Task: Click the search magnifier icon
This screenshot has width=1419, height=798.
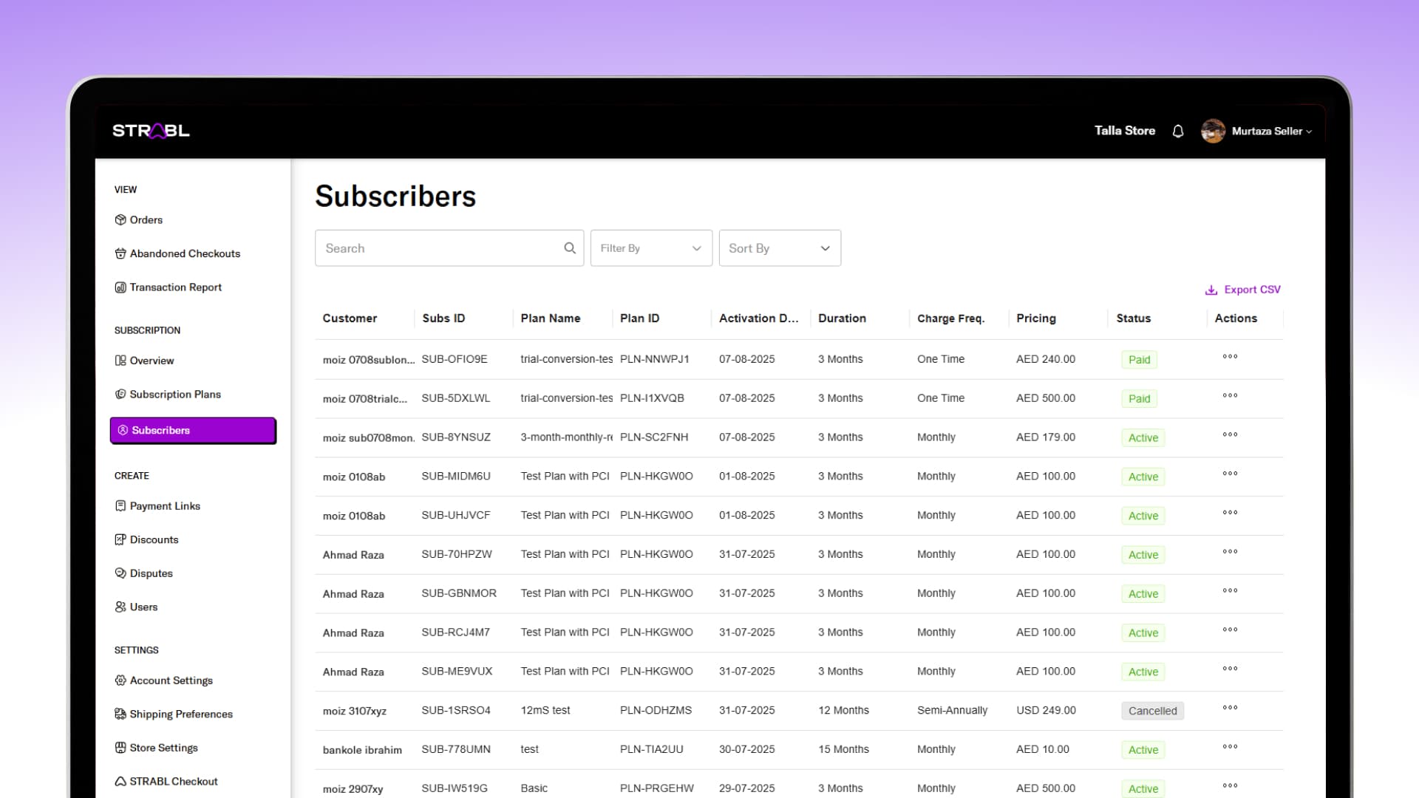Action: point(570,248)
